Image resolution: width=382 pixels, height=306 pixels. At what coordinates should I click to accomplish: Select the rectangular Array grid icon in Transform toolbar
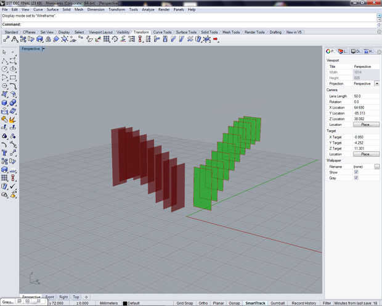107,39
